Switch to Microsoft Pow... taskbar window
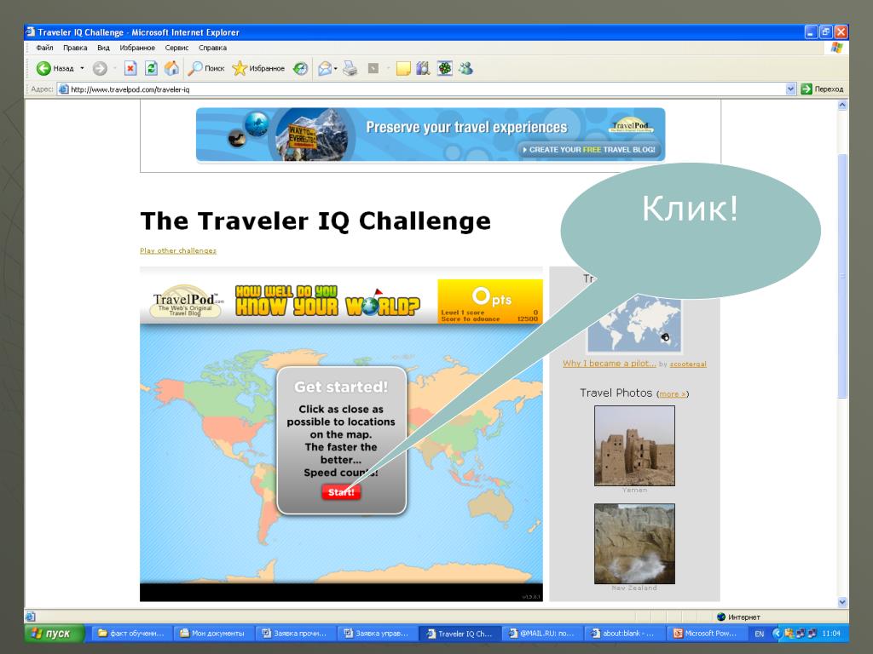Viewport: 873px width, 654px height. click(705, 634)
